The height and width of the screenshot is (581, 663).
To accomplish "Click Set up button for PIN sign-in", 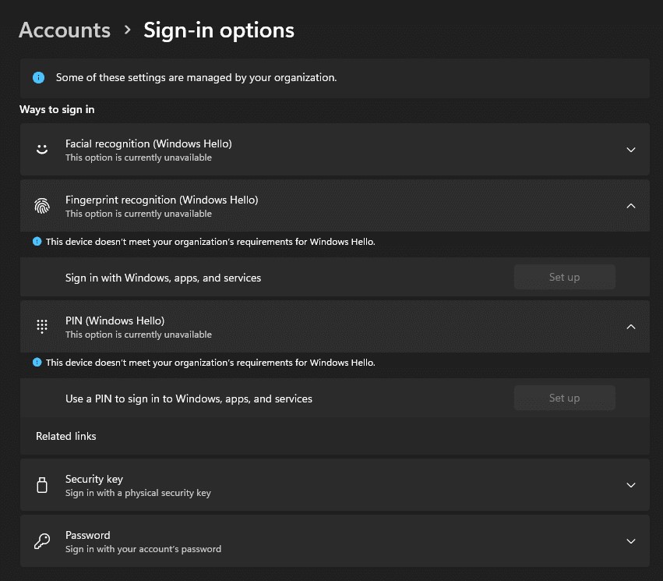I will click(x=564, y=398).
